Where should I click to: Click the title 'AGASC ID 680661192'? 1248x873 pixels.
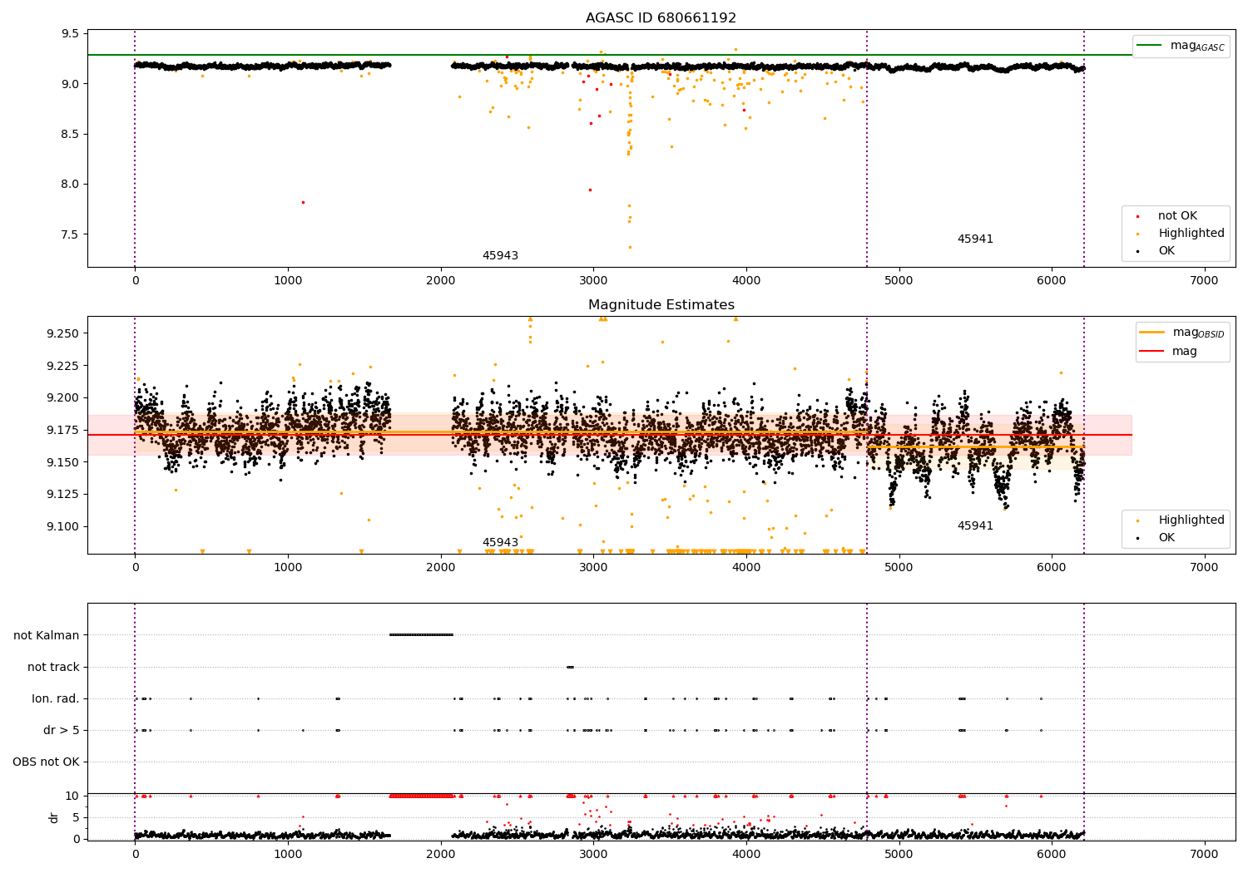pos(661,18)
